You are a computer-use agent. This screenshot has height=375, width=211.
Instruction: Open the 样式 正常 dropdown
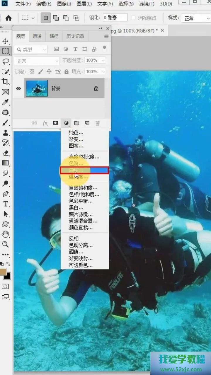196,18
